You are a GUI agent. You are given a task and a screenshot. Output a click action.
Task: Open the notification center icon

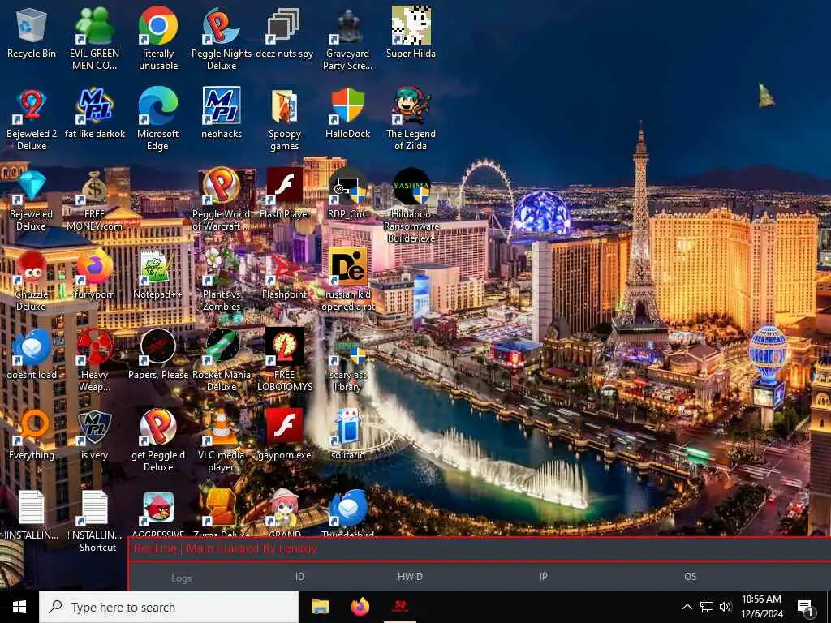tap(806, 608)
